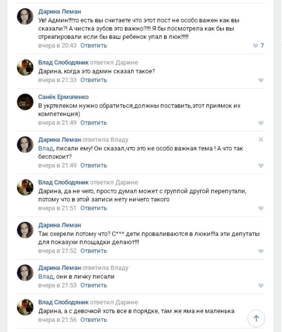Like Дарина's comment posted at 21:52
This screenshot has height=332, width=282.
coord(260,251)
